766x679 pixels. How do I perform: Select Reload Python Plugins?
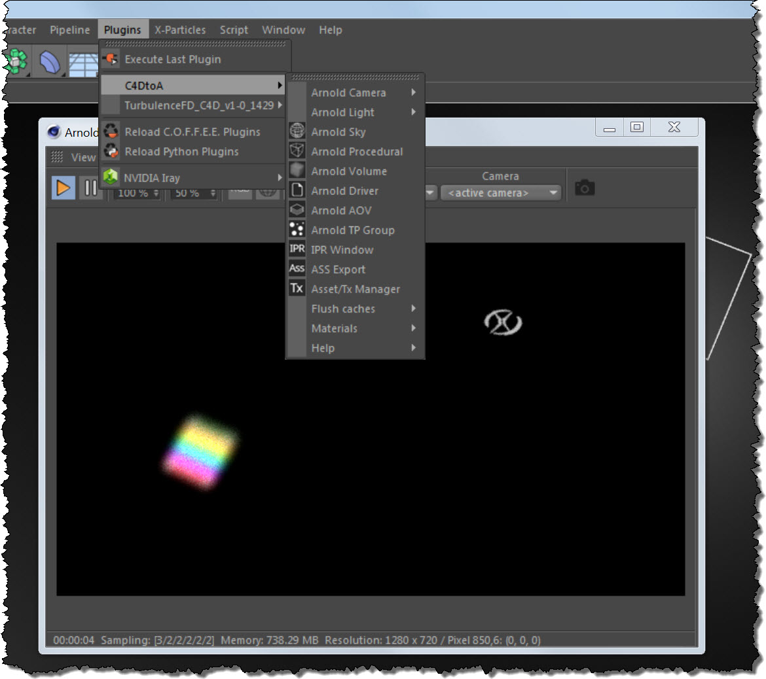pos(181,152)
